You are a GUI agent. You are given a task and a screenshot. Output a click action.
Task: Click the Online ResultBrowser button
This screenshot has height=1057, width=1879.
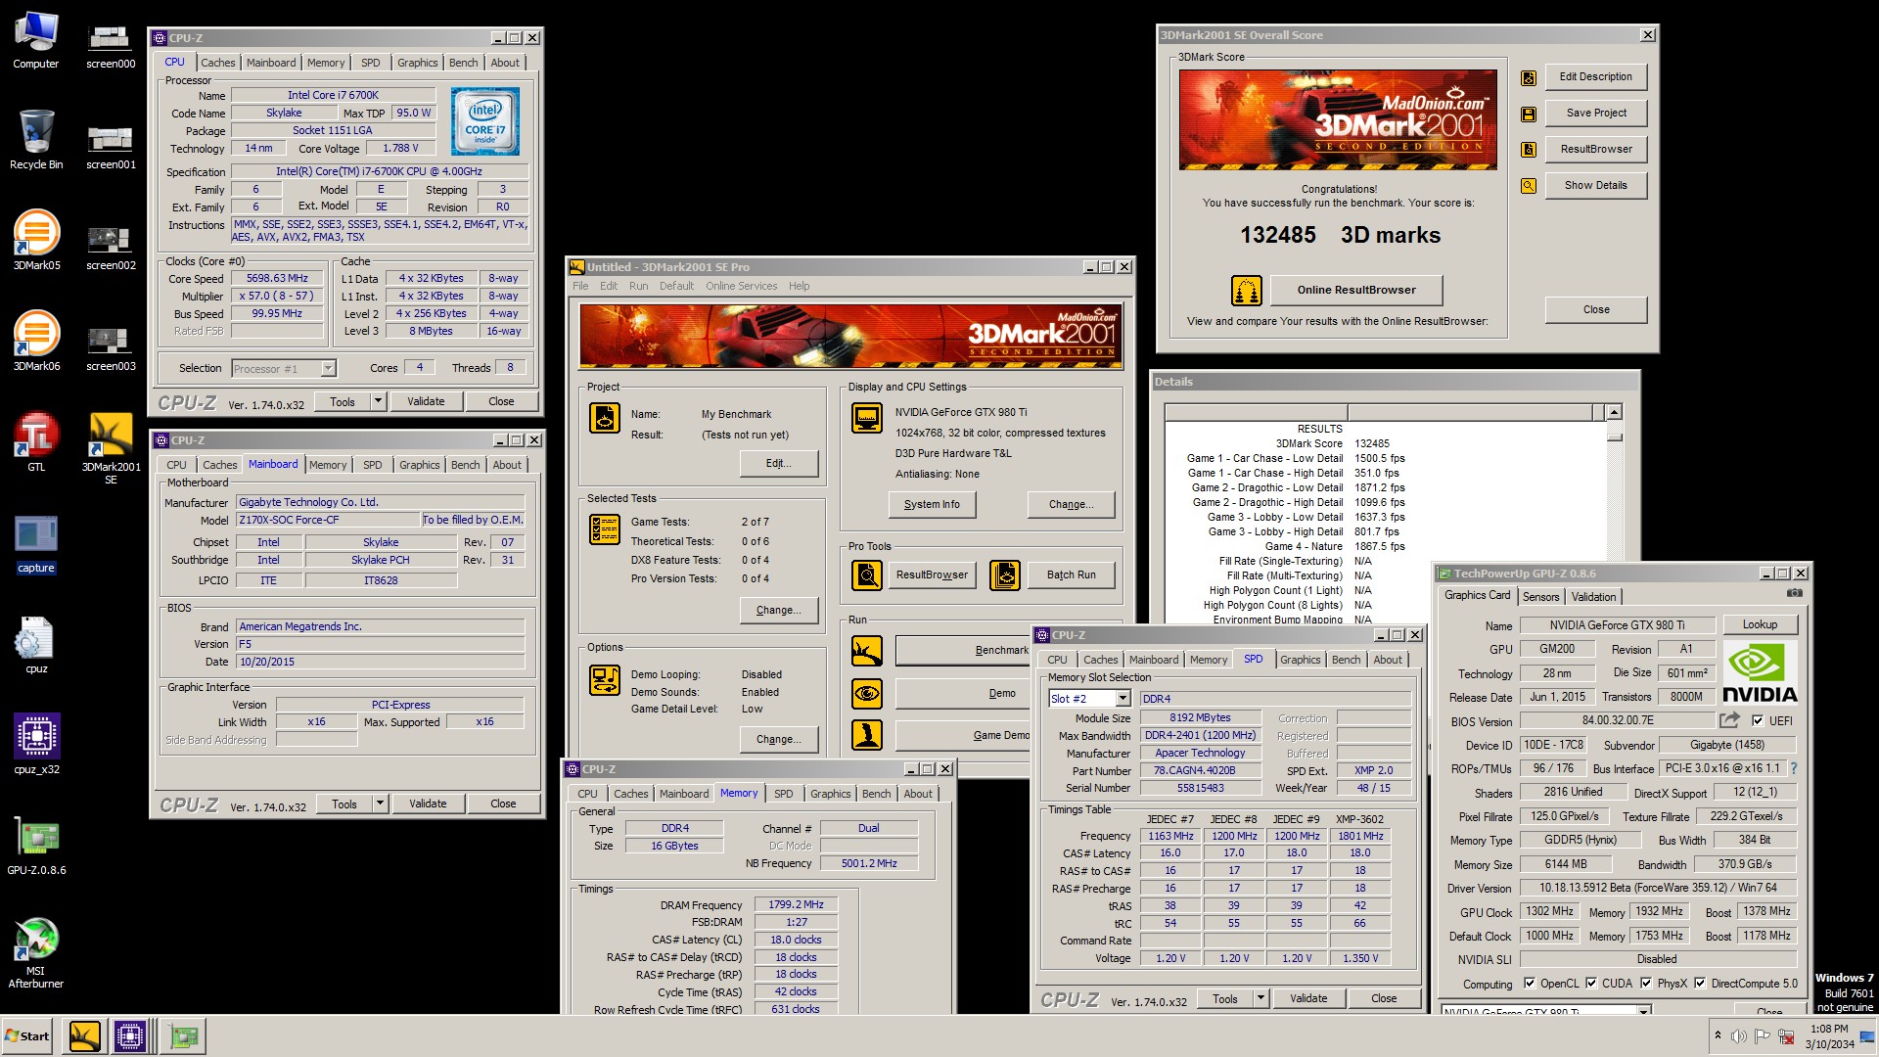pos(1355,290)
